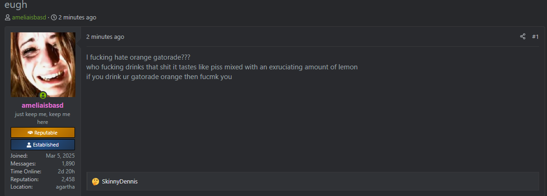The image size is (547, 196).
Task: Click the green online status indicator
Action: [43, 95]
